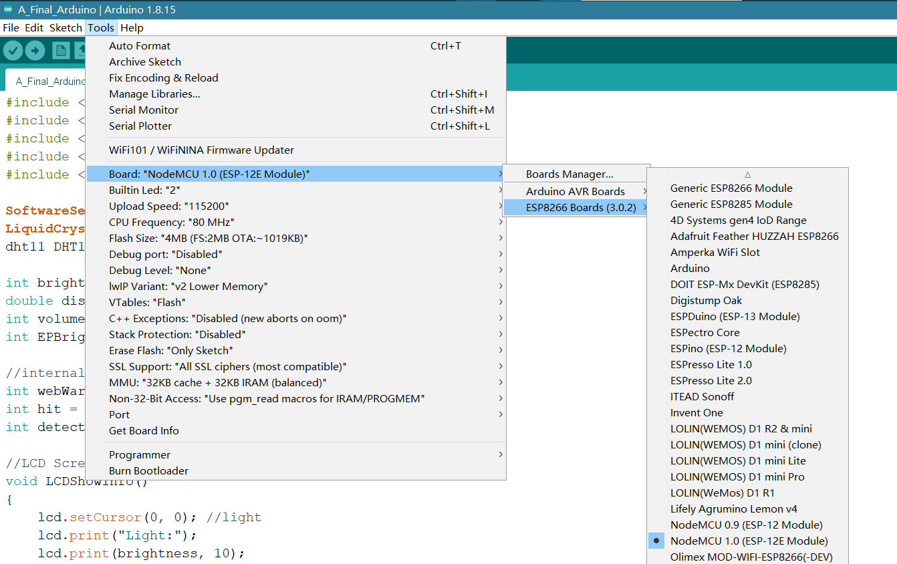
Task: Open Manage Libraries...
Action: coord(296,94)
